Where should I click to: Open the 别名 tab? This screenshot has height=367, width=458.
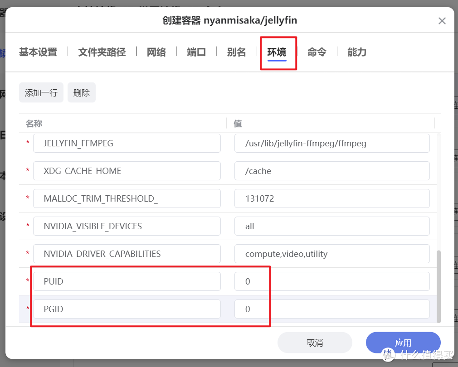tap(236, 52)
